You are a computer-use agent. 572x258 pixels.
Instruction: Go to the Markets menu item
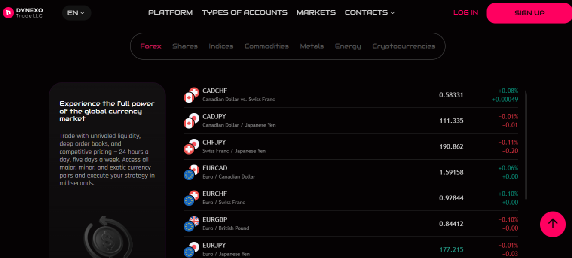(x=316, y=12)
